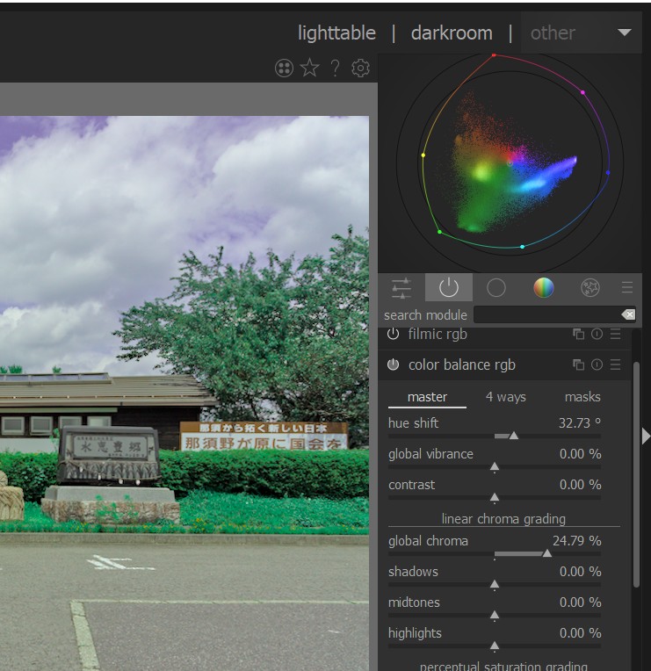
Task: Clear the search module field
Action: (x=628, y=315)
